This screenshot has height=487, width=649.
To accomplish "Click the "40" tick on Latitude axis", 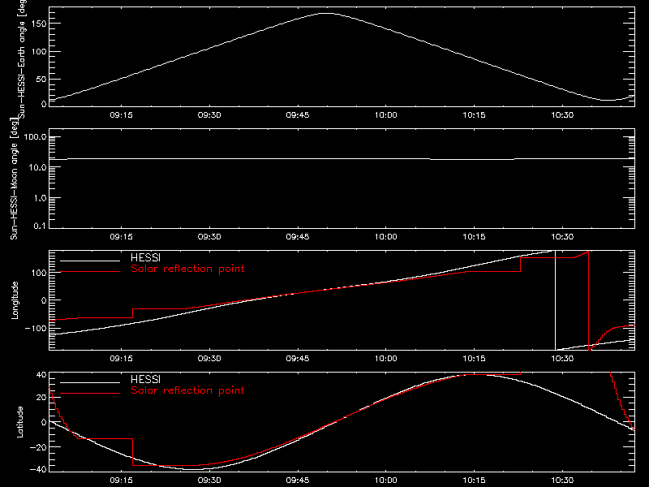I will coord(41,375).
